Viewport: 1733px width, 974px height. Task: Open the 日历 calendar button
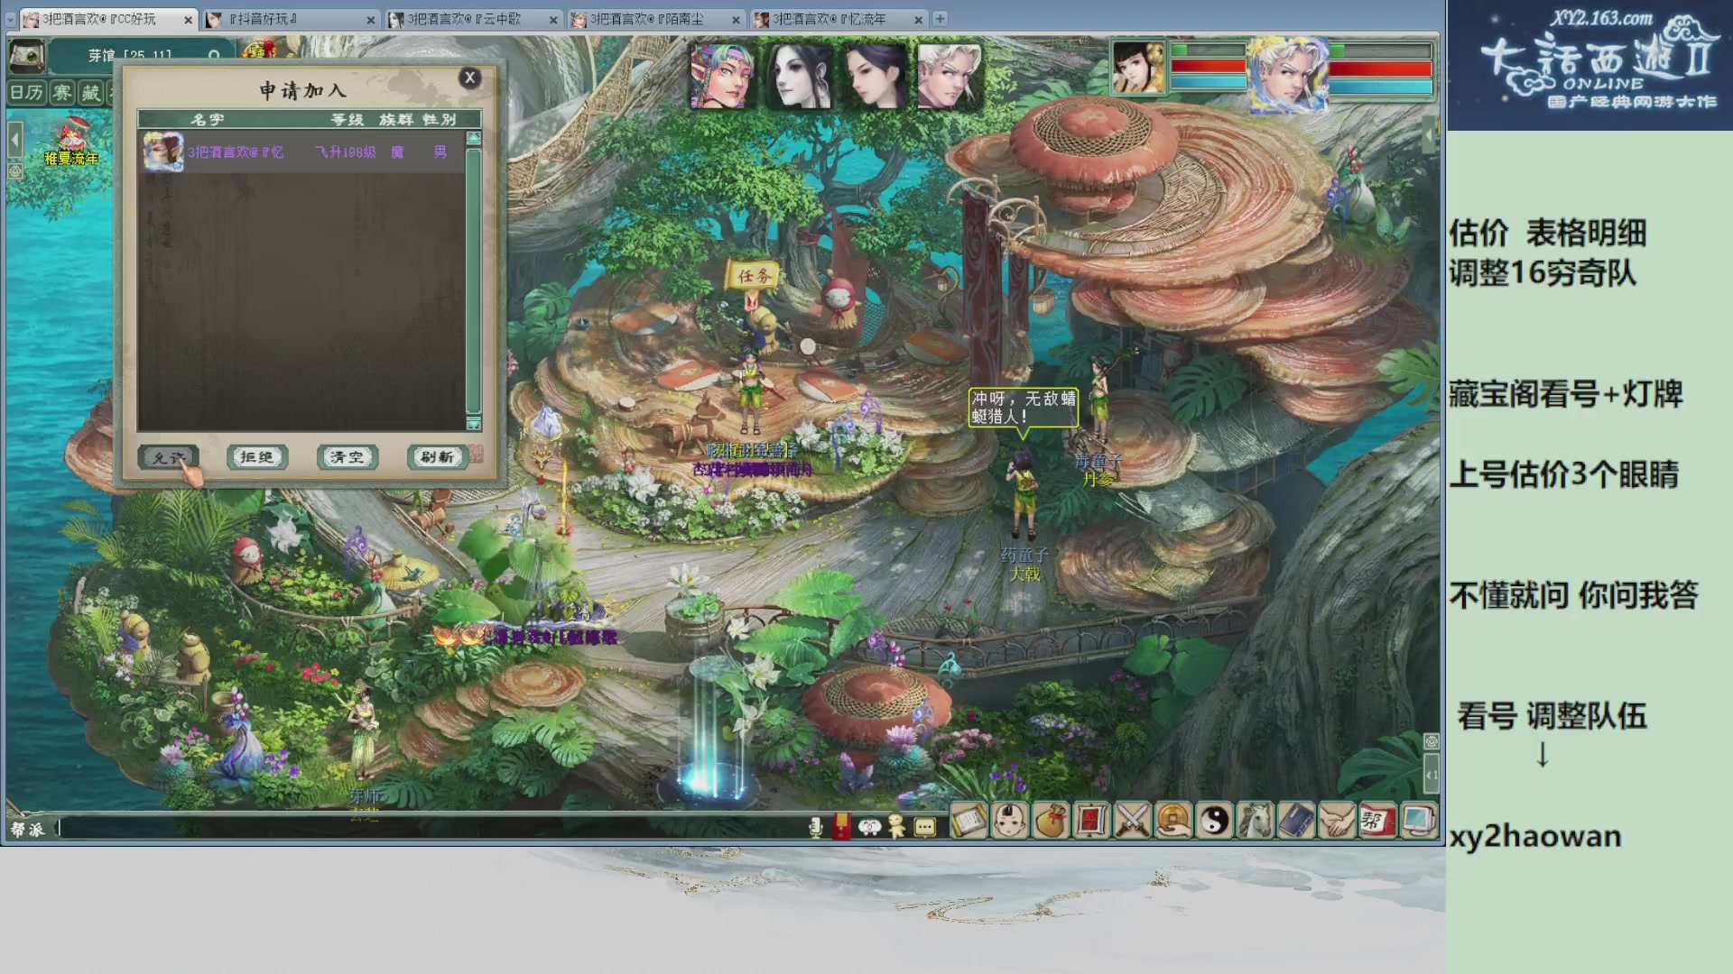(27, 93)
